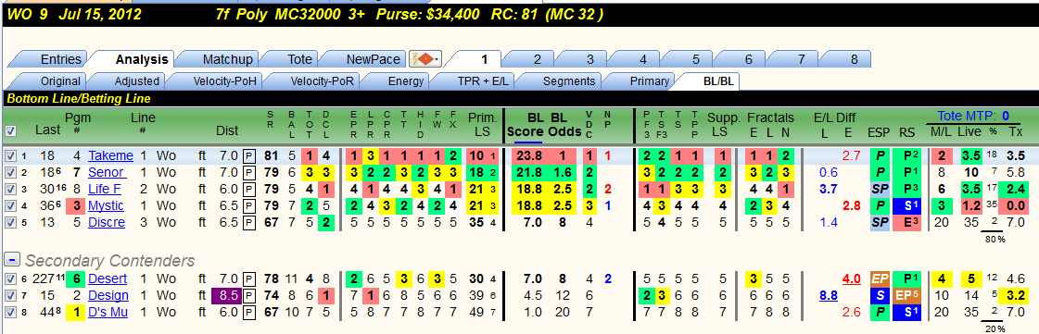Click the P surface box in Senor row
Image resolution: width=1039 pixels, height=334 pixels.
click(248, 173)
